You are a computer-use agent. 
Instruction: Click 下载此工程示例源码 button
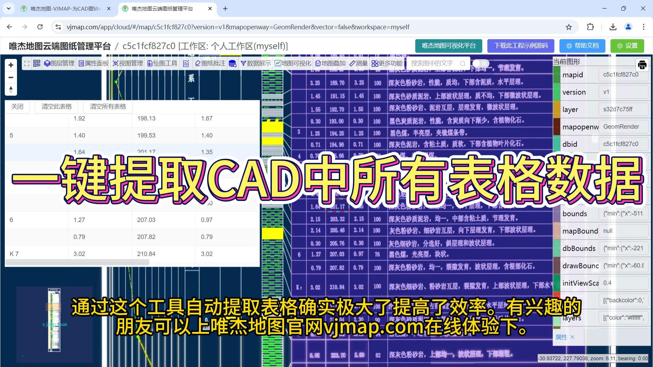click(521, 46)
